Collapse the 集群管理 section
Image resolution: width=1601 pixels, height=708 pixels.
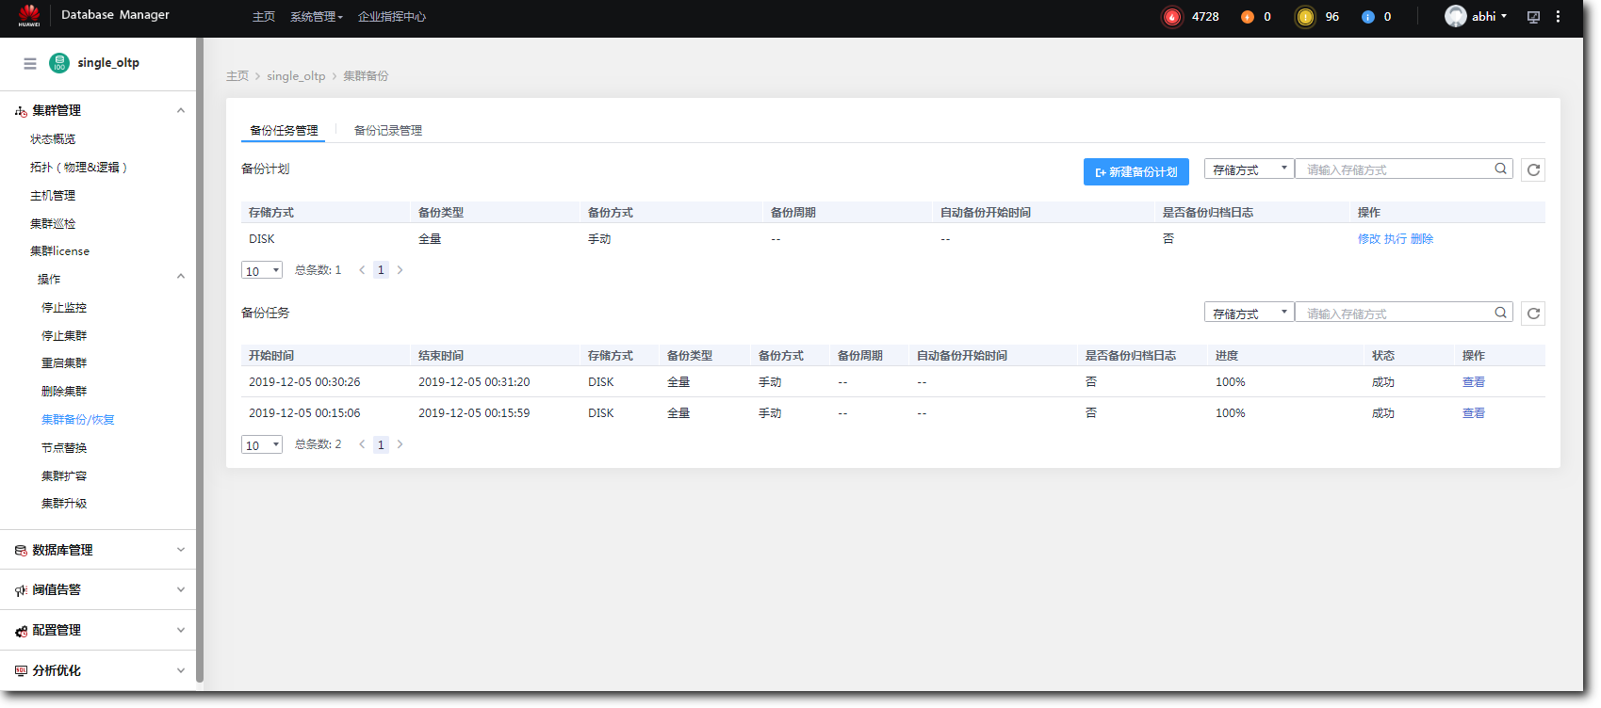pos(181,110)
